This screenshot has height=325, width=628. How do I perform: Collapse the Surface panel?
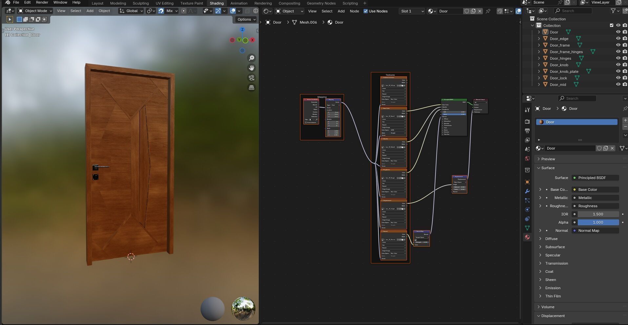coord(548,168)
